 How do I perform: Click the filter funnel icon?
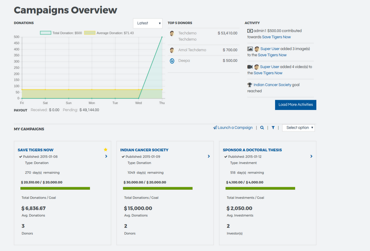(273, 128)
